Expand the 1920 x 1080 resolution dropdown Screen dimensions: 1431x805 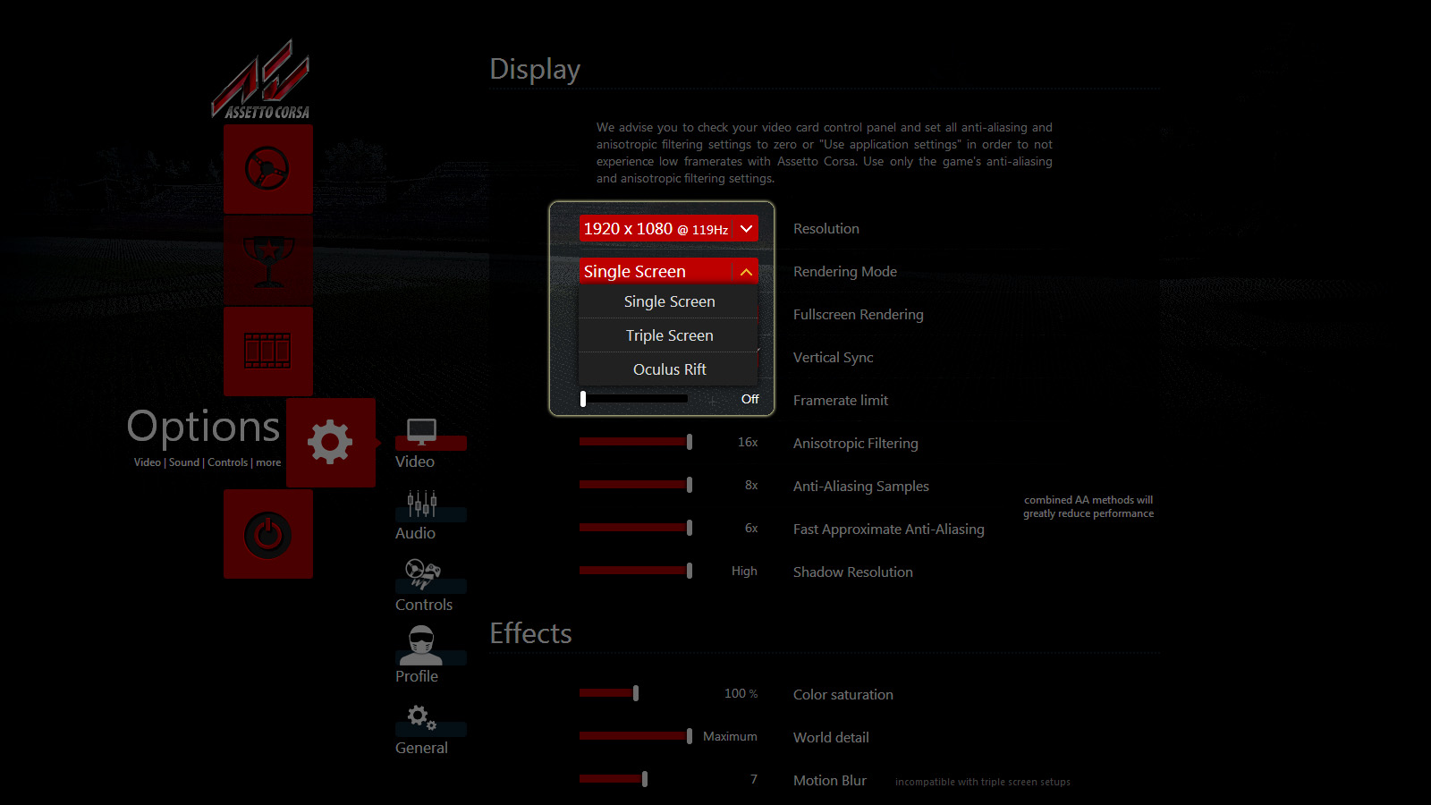point(668,229)
